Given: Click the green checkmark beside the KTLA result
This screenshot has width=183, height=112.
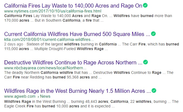Looking at the screenshot, I should [x=153, y=34].
